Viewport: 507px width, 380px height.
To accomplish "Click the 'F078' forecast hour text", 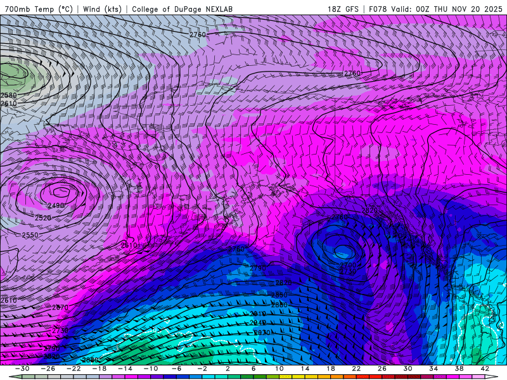I will [x=378, y=9].
